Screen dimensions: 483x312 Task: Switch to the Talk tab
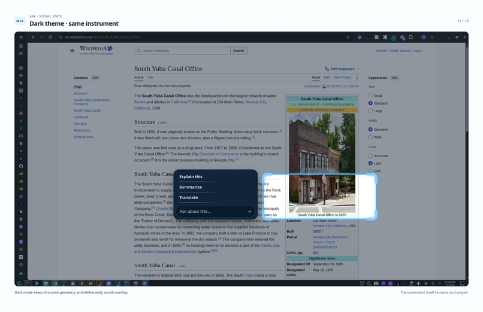150,77
